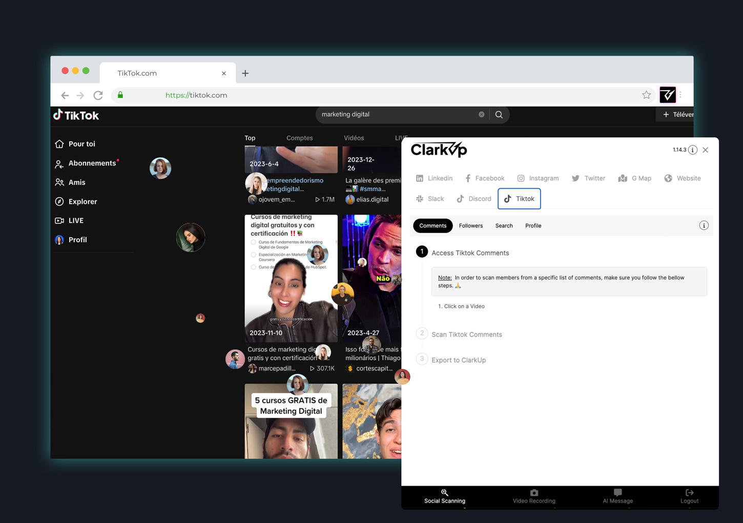The width and height of the screenshot is (743, 523).
Task: Switch to the Followers sub-tab
Action: (471, 225)
